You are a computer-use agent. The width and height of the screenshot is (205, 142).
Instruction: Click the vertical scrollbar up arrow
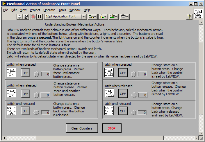point(201,23)
